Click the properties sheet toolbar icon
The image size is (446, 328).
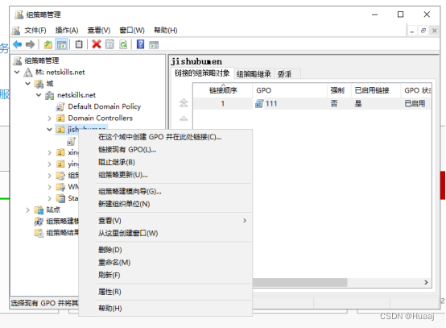coord(109,44)
